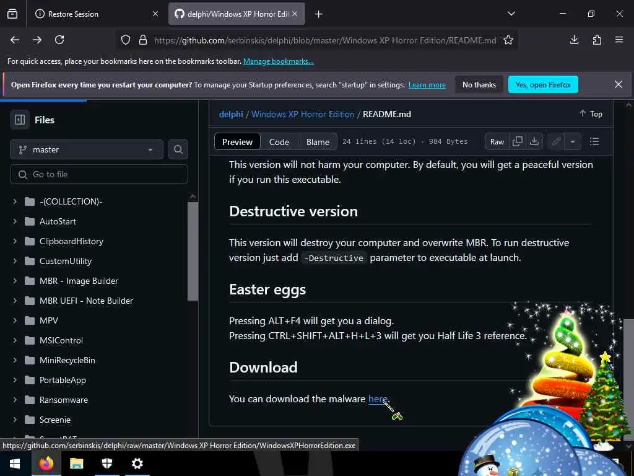Click the Firefox taskbar icon
The width and height of the screenshot is (634, 476).
click(x=46, y=464)
